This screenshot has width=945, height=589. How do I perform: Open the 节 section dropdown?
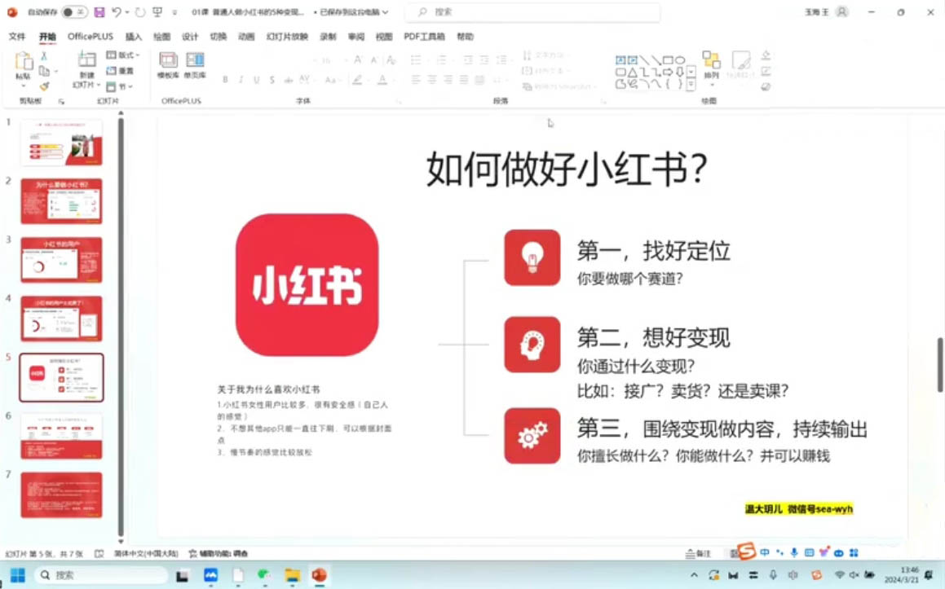click(119, 86)
